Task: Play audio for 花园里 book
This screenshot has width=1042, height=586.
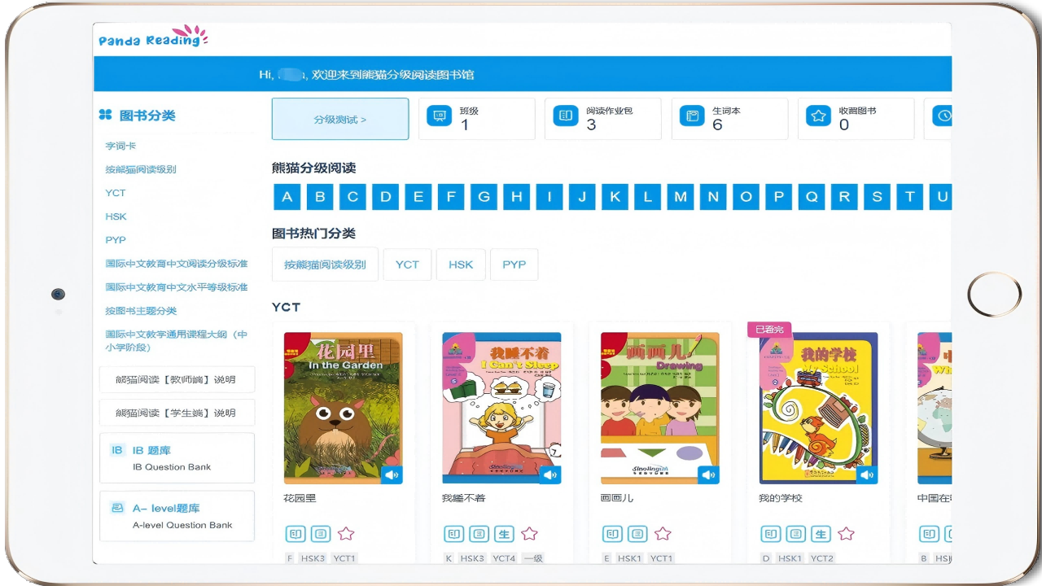Action: pos(392,474)
